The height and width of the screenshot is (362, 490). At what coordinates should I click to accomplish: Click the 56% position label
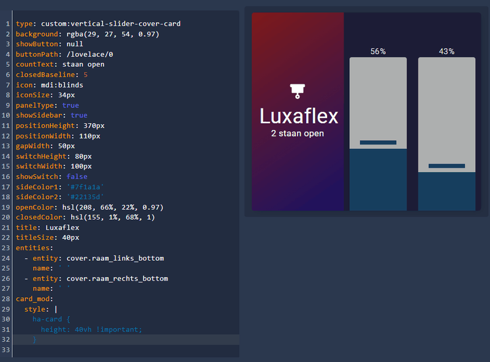point(378,51)
